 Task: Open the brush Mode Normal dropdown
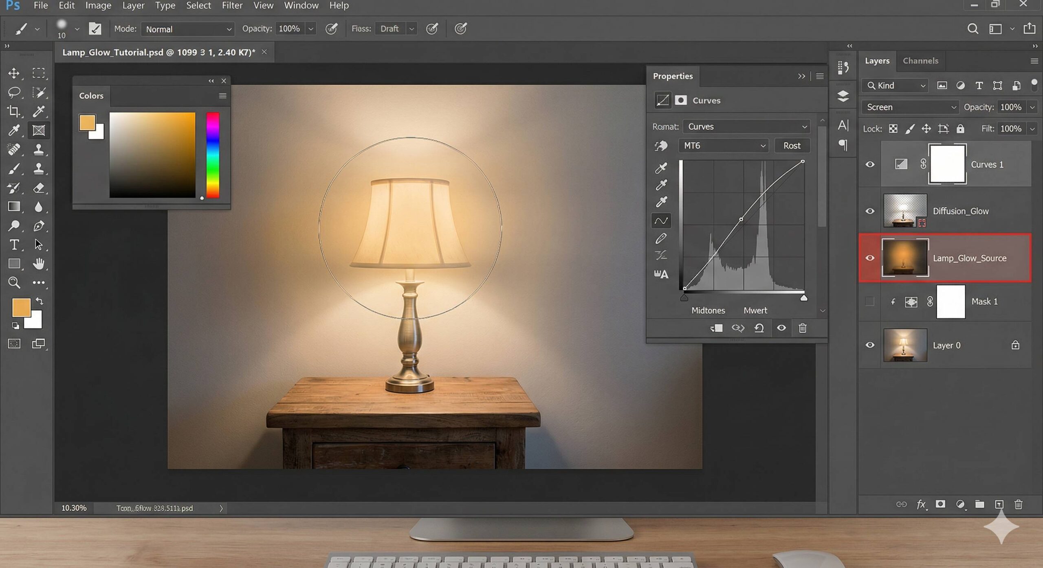(x=188, y=29)
